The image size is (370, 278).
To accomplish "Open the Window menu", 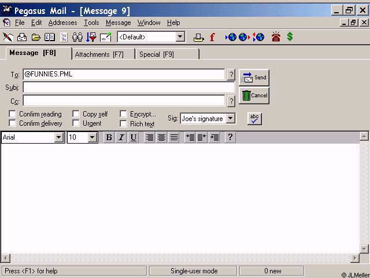I will pos(149,23).
